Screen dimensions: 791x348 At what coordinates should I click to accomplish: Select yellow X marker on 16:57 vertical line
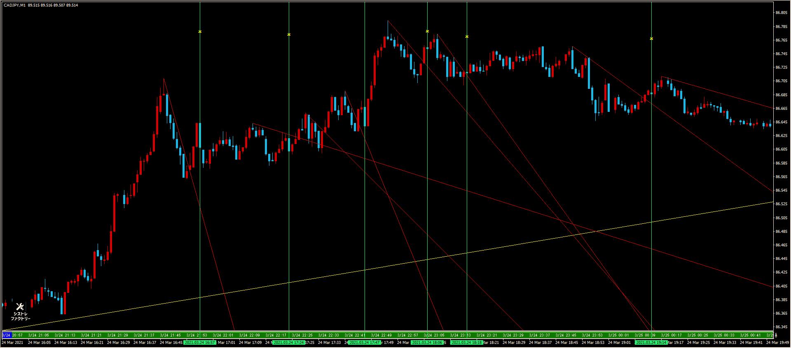[x=200, y=32]
